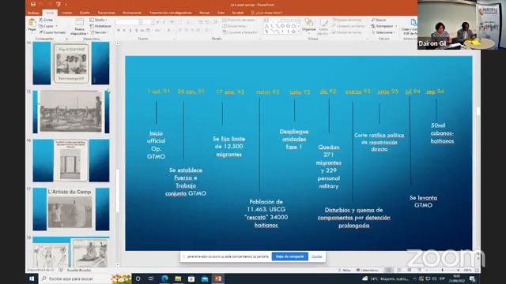The height and width of the screenshot is (284, 506).
Task: Open Notas in the status bar
Action: coord(345,270)
